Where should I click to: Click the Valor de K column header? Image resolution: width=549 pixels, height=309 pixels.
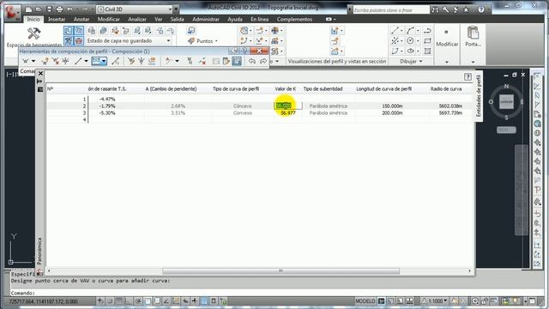pyautogui.click(x=286, y=89)
